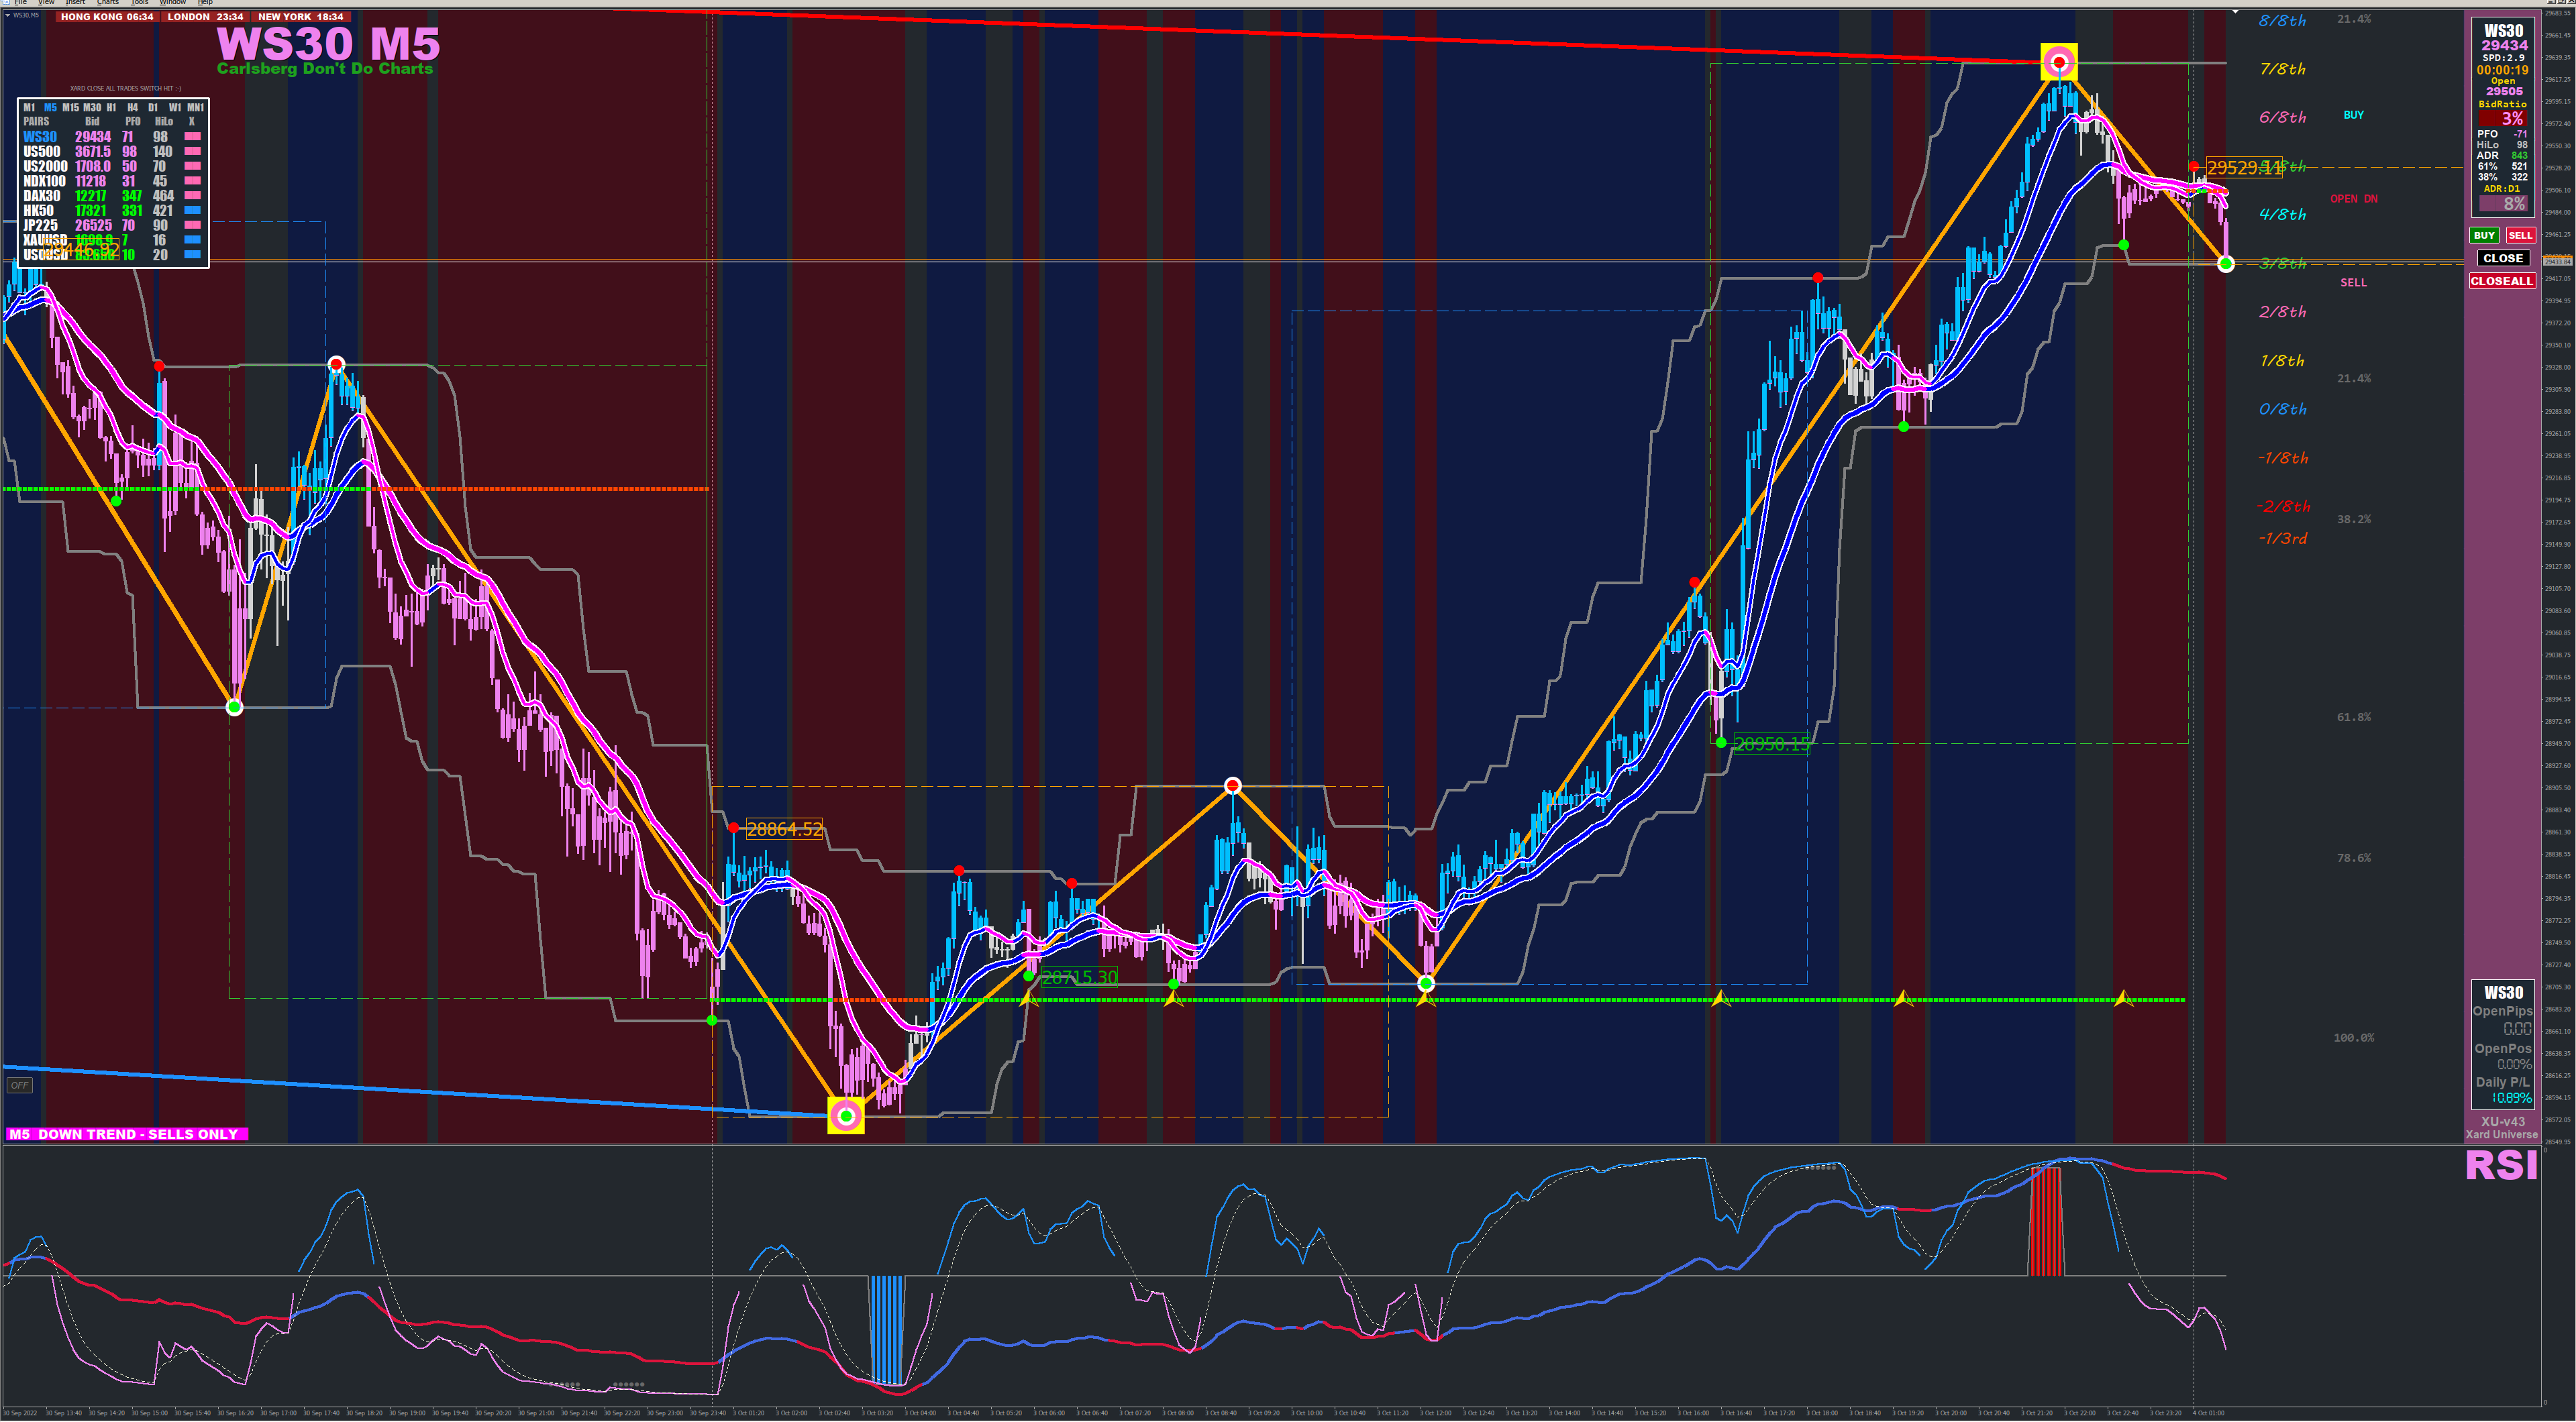Toggle the OFF switch at chart left

point(19,1085)
